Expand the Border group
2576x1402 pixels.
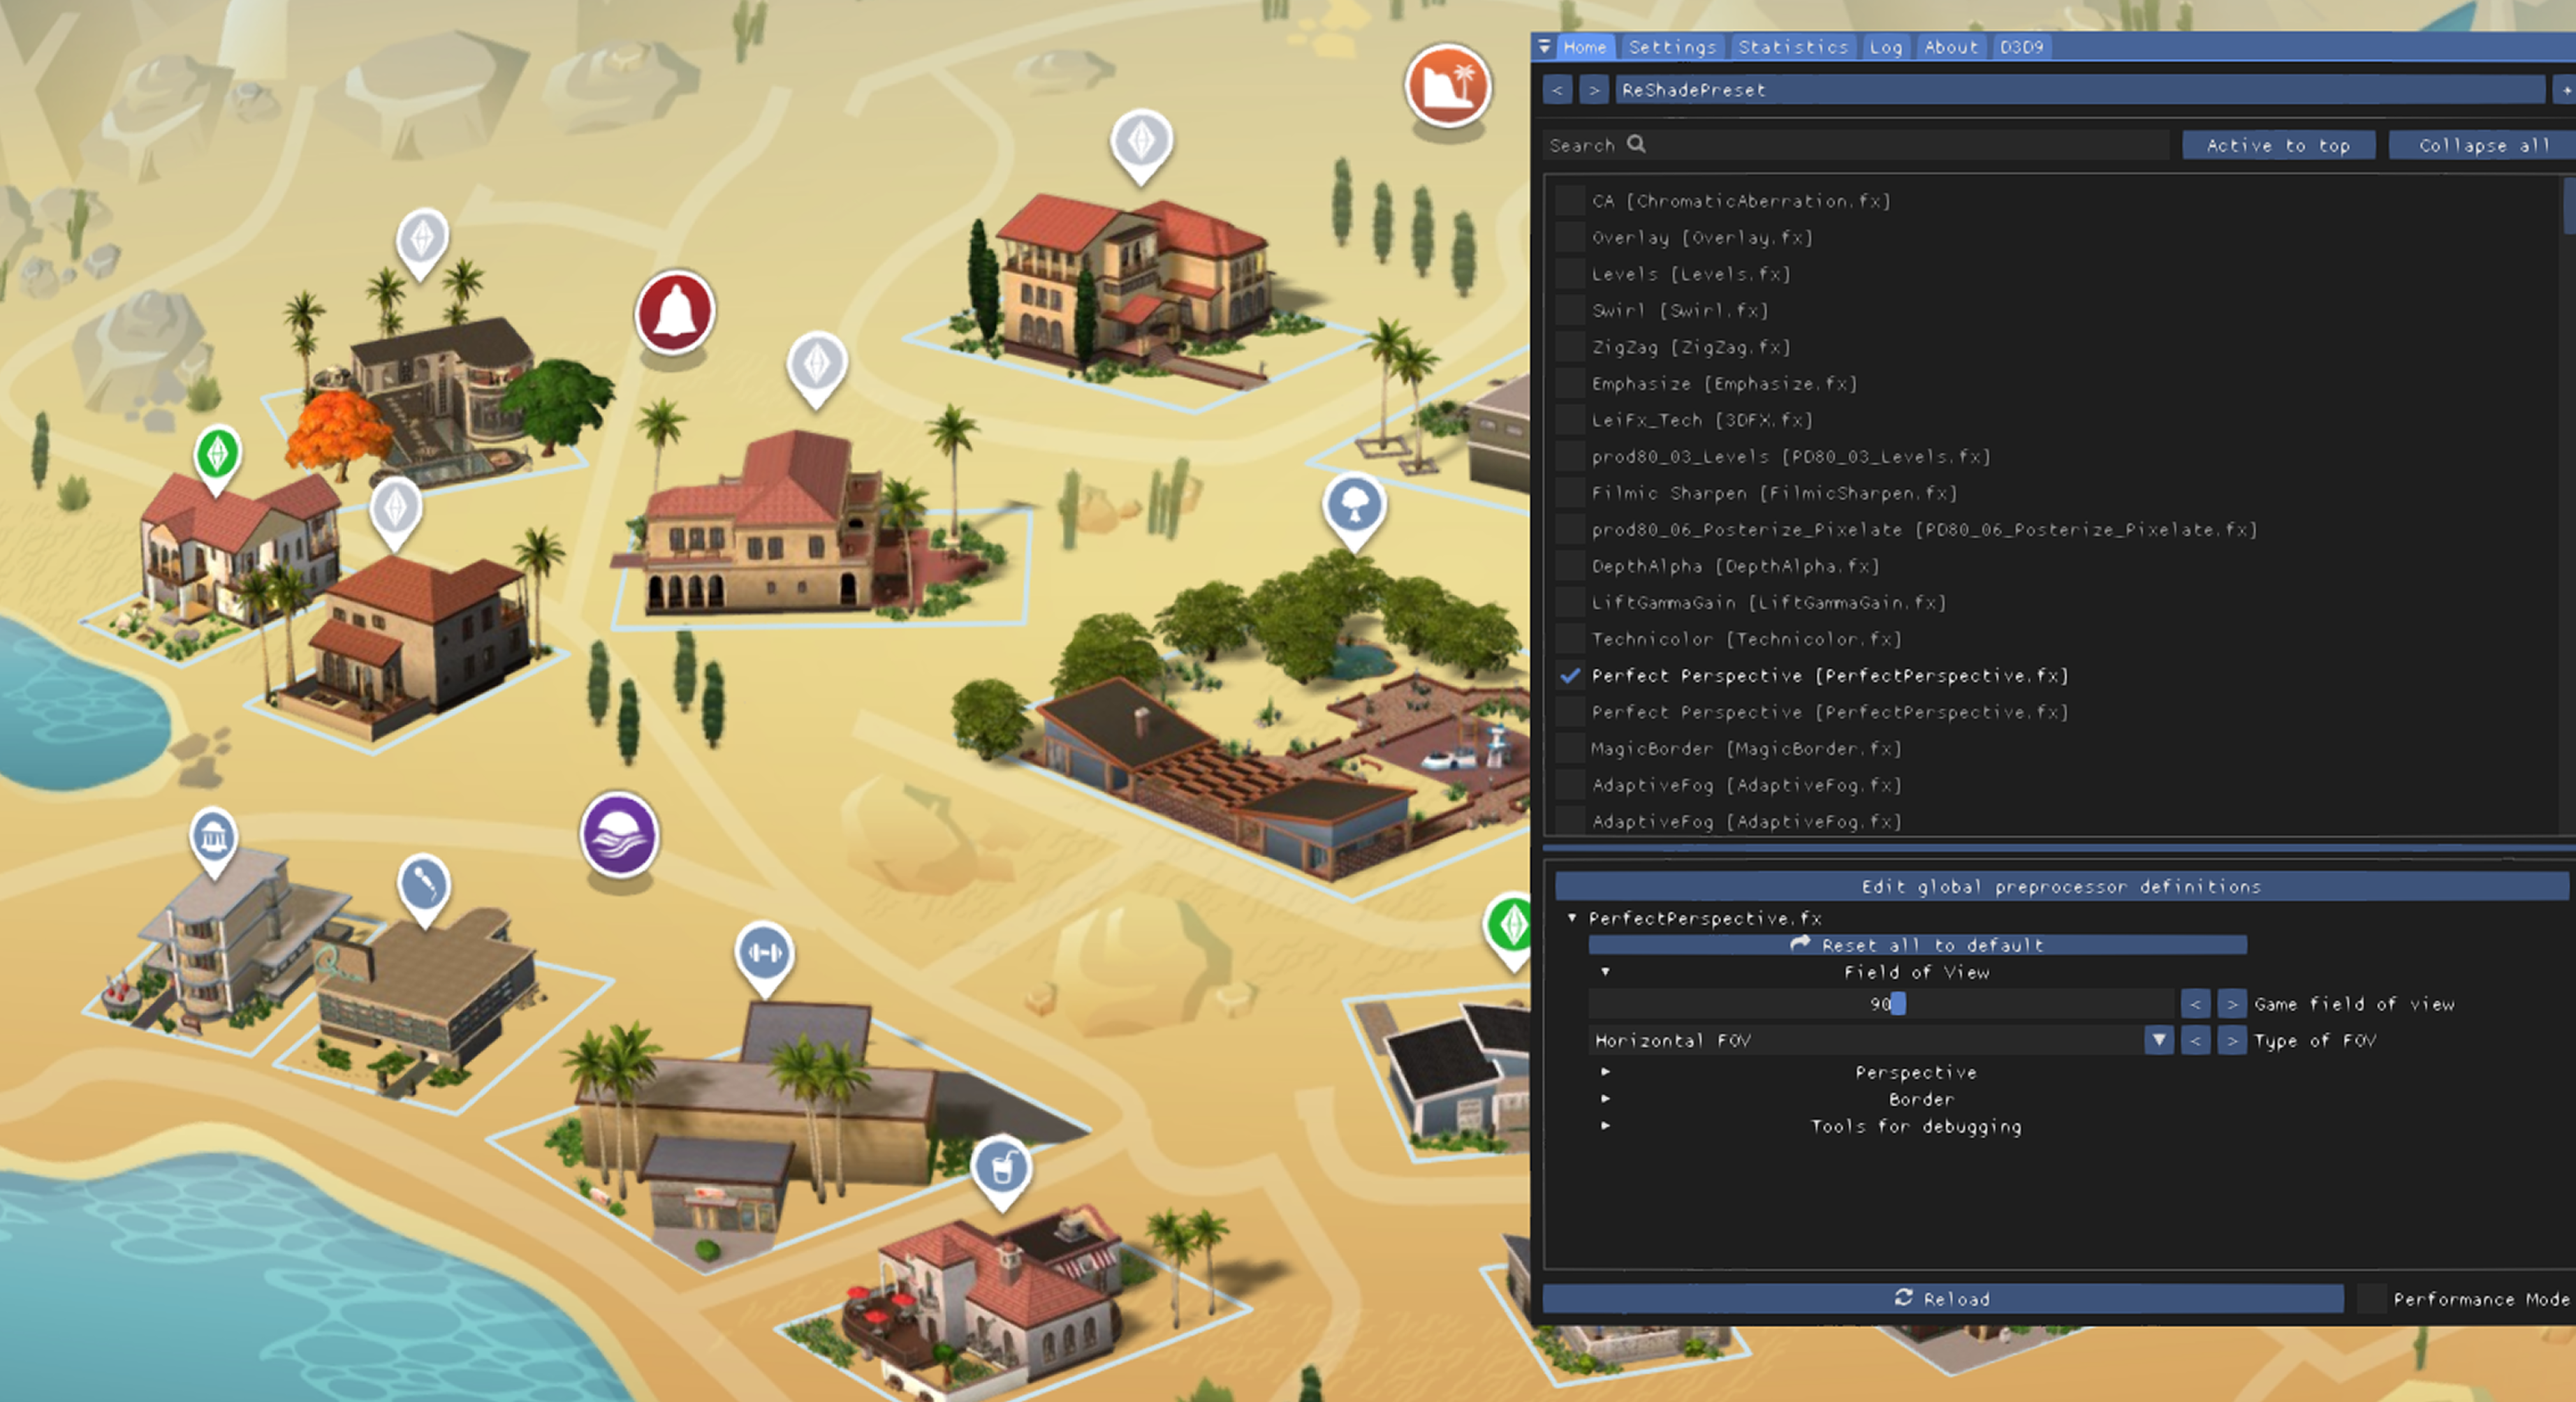(1605, 1098)
